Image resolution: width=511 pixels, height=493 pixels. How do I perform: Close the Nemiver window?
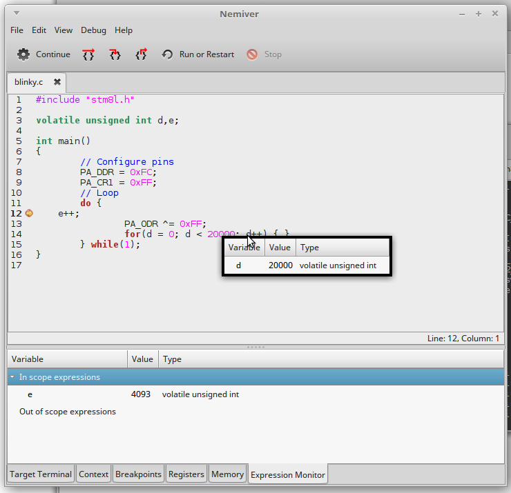(x=495, y=13)
